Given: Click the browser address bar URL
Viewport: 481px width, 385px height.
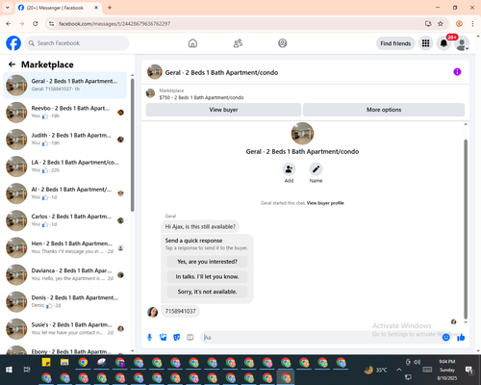Looking at the screenshot, I should point(114,24).
